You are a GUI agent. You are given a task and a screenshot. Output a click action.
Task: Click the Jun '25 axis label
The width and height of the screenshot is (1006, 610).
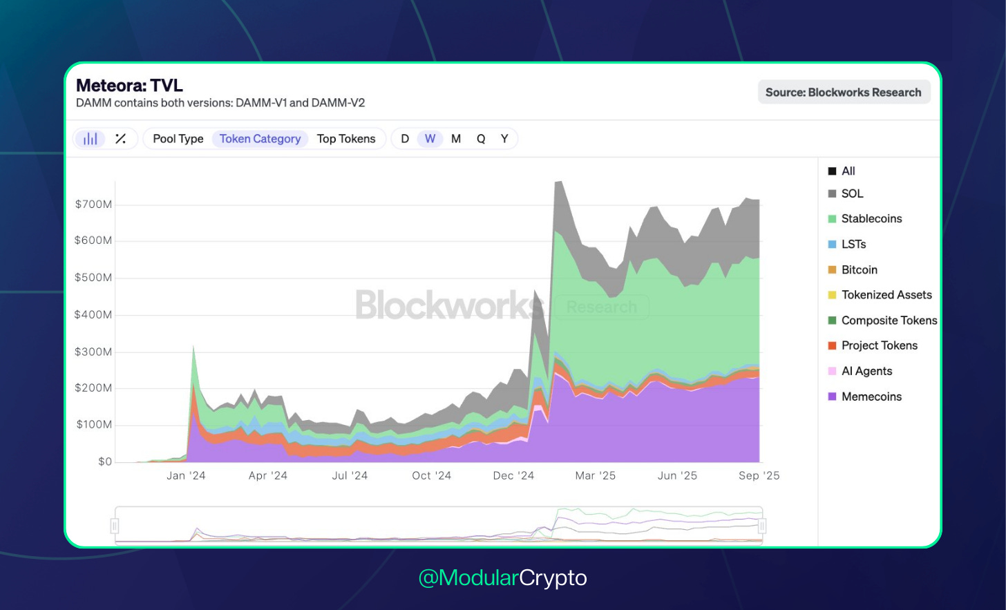(x=678, y=476)
